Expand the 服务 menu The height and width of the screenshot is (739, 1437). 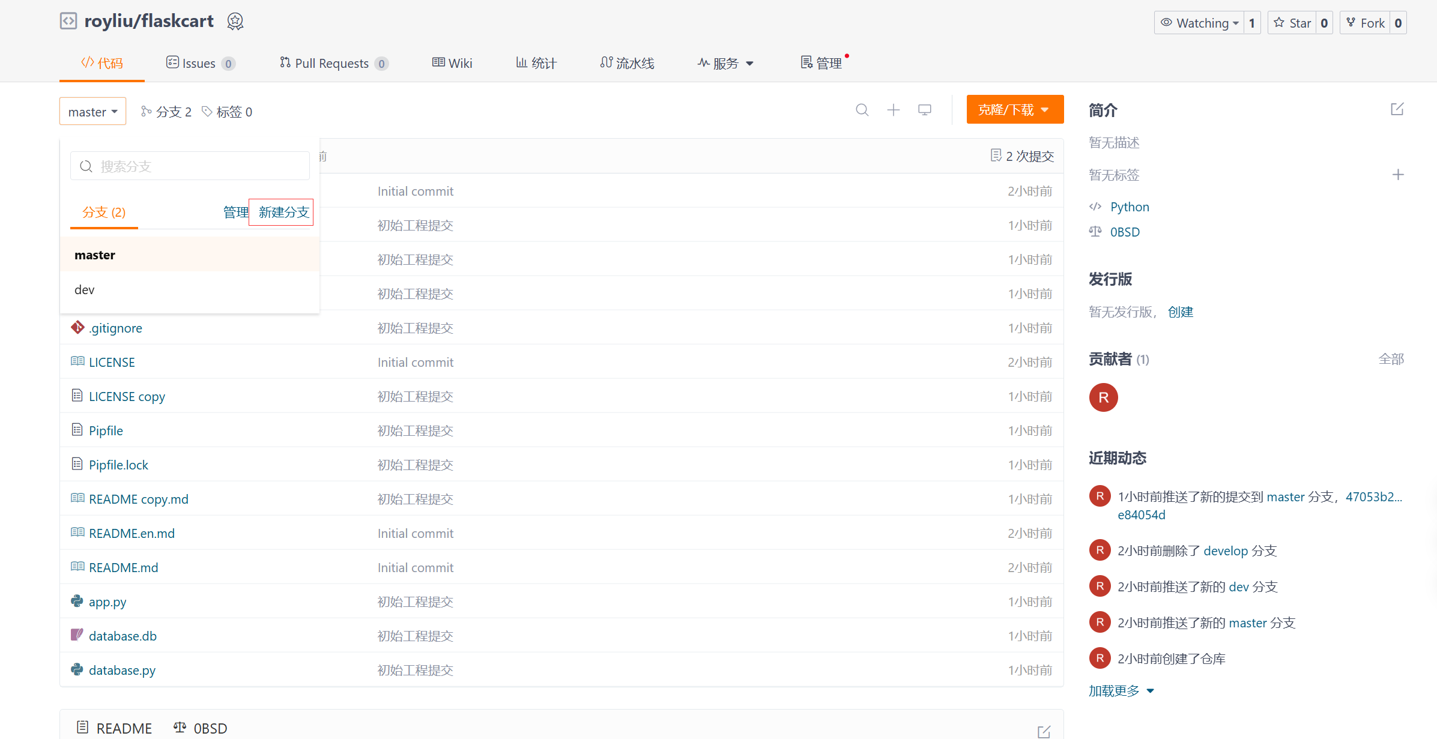click(725, 63)
